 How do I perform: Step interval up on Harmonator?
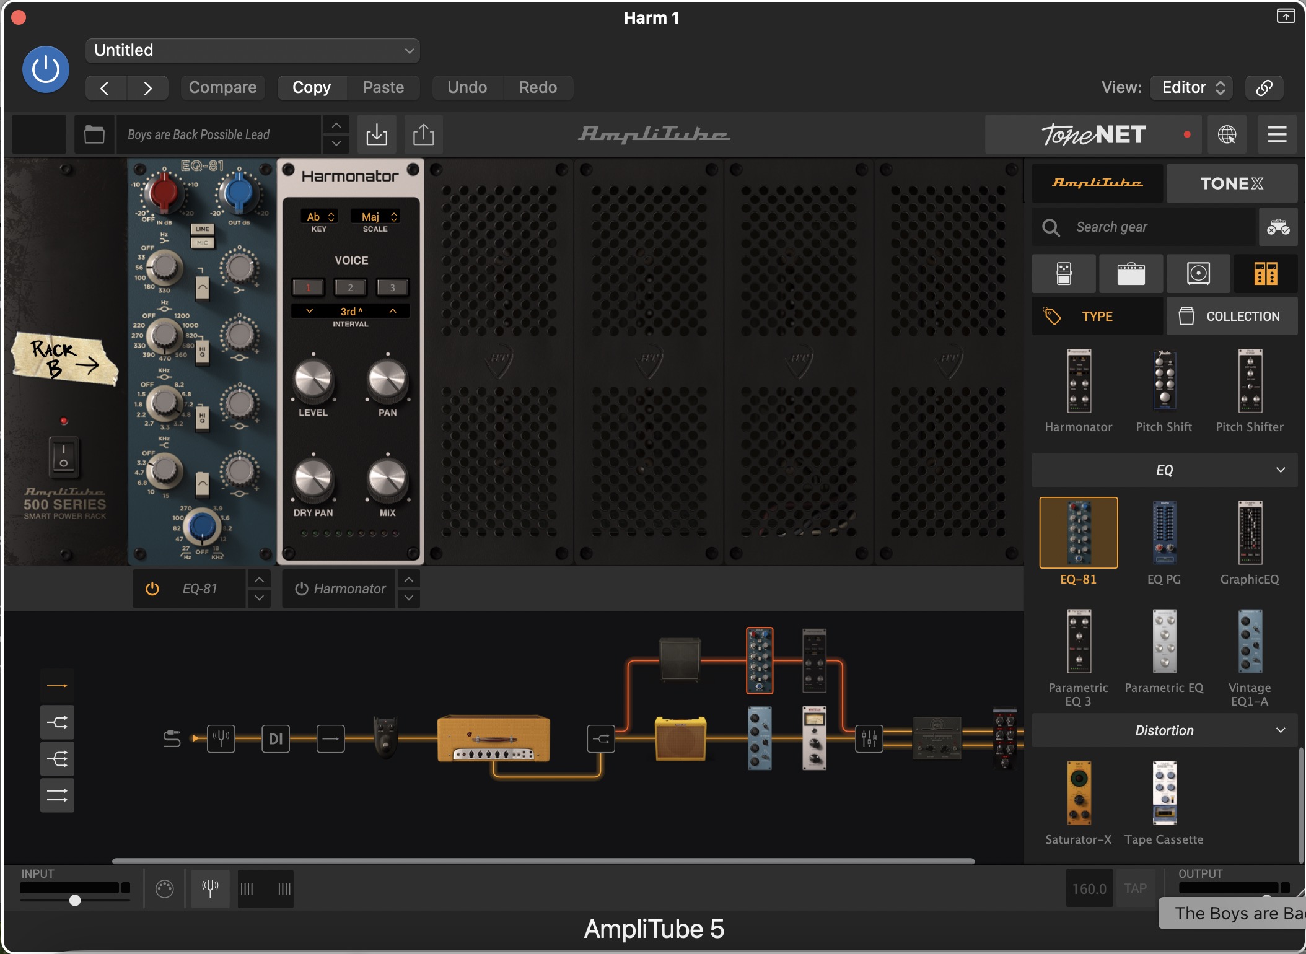point(393,311)
